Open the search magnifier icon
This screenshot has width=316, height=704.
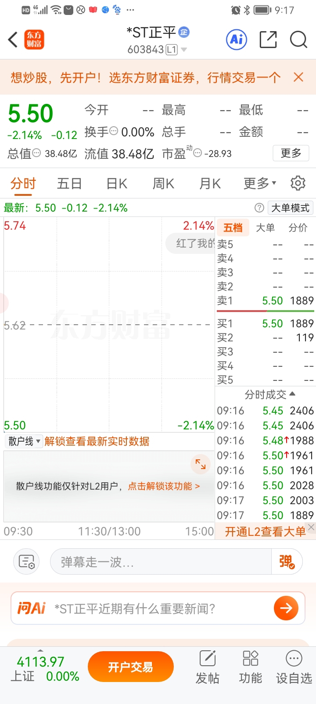(x=298, y=40)
